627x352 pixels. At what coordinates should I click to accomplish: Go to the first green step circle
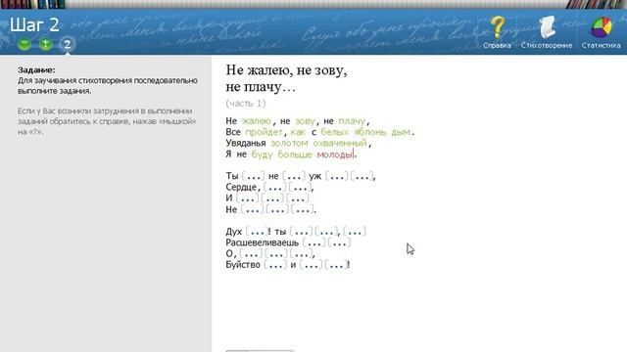tap(24, 43)
